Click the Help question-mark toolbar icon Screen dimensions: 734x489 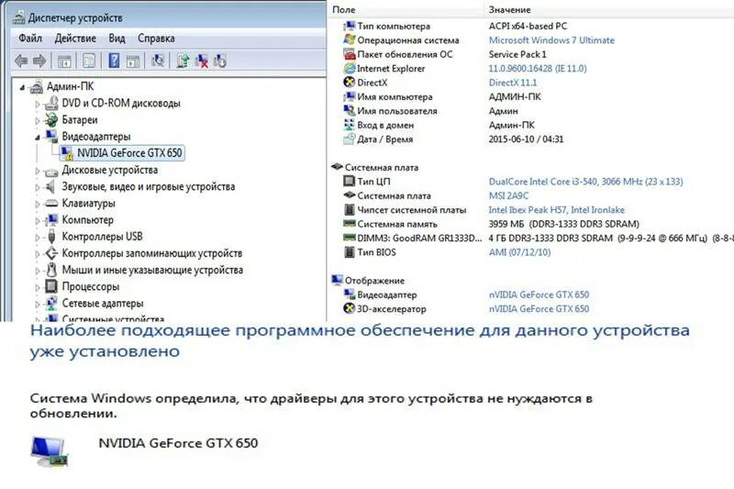[114, 61]
